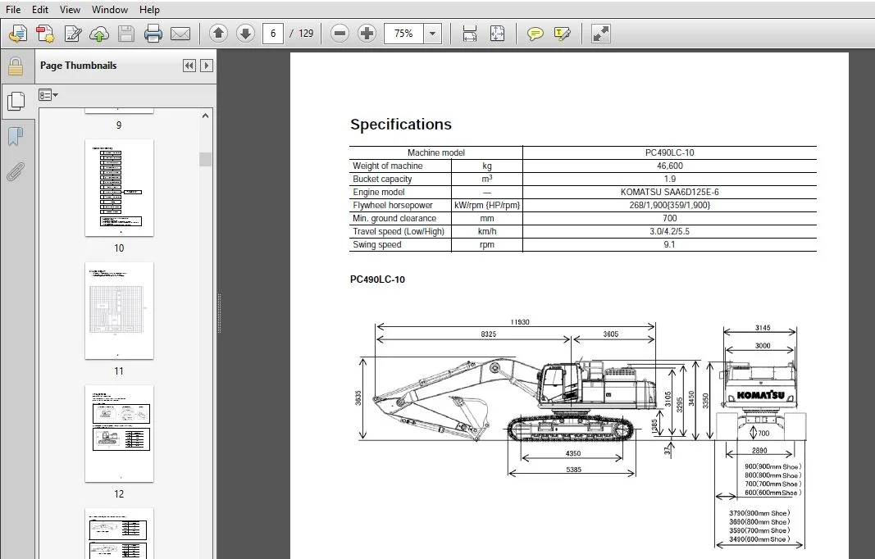Click the bold PC490LC-10 diagram caption
Viewport: 875px width, 559px height.
coord(377,279)
